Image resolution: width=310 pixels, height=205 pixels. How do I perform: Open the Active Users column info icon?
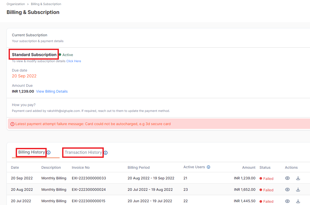tap(208, 167)
